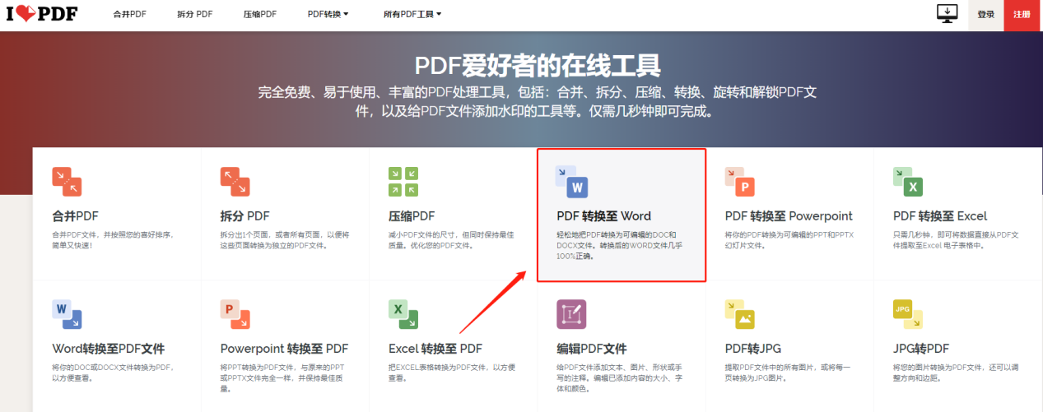Open the PDF 转换至 Excel title
Screen dimensions: 1043x412
tap(940, 216)
